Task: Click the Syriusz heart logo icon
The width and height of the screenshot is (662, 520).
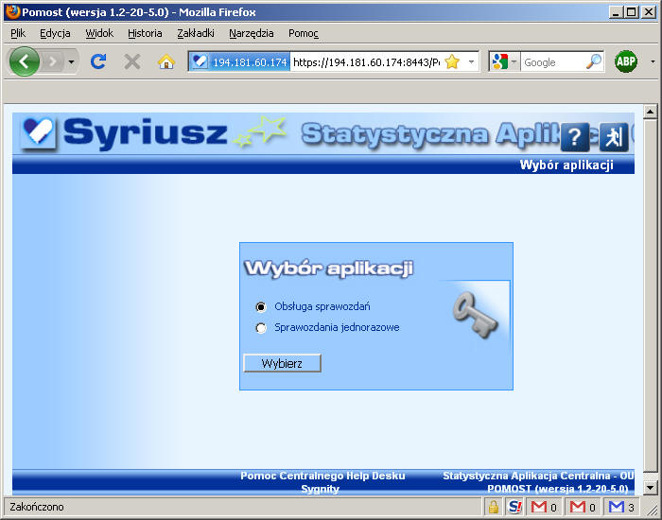Action: tap(38, 132)
